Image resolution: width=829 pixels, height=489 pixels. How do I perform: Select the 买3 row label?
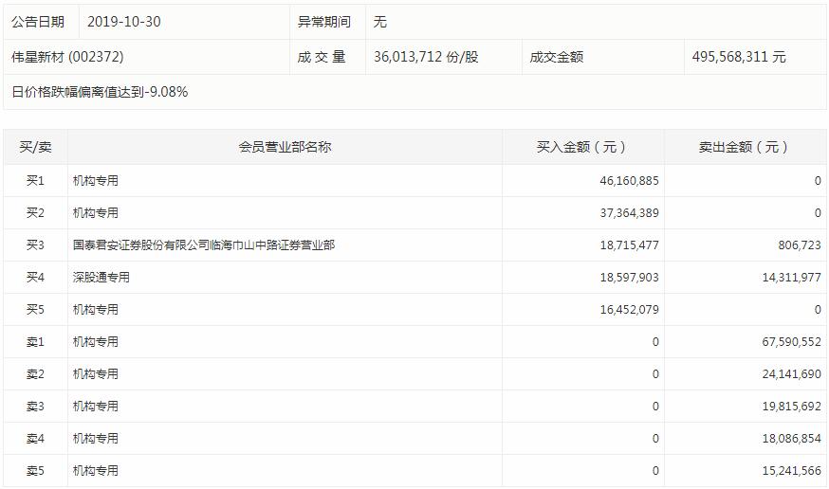[x=35, y=245]
